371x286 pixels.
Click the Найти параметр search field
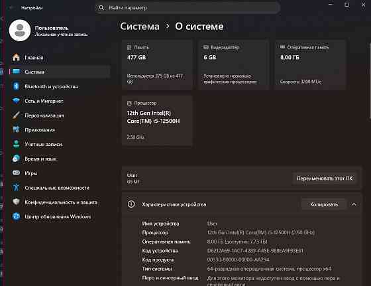(187, 7)
